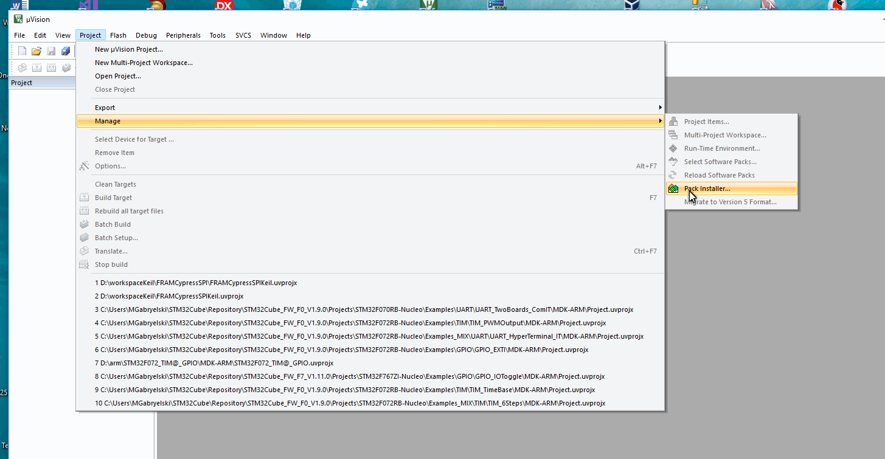This screenshot has height=459, width=885.
Task: Open the Edit menu
Action: click(40, 35)
